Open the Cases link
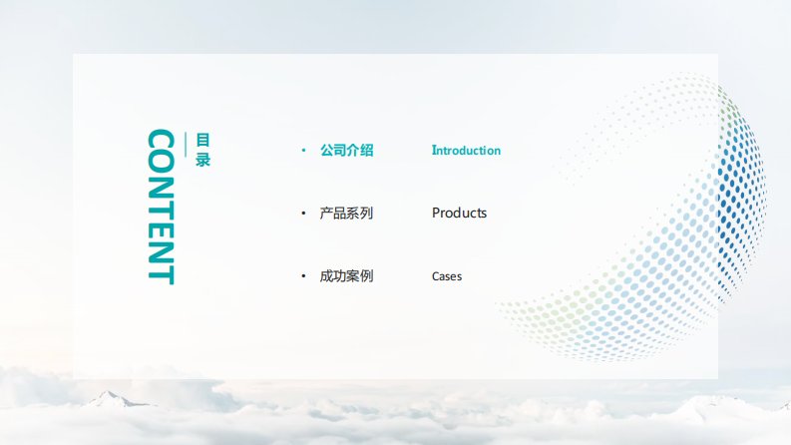Screen dimensions: 791x445 pos(447,276)
